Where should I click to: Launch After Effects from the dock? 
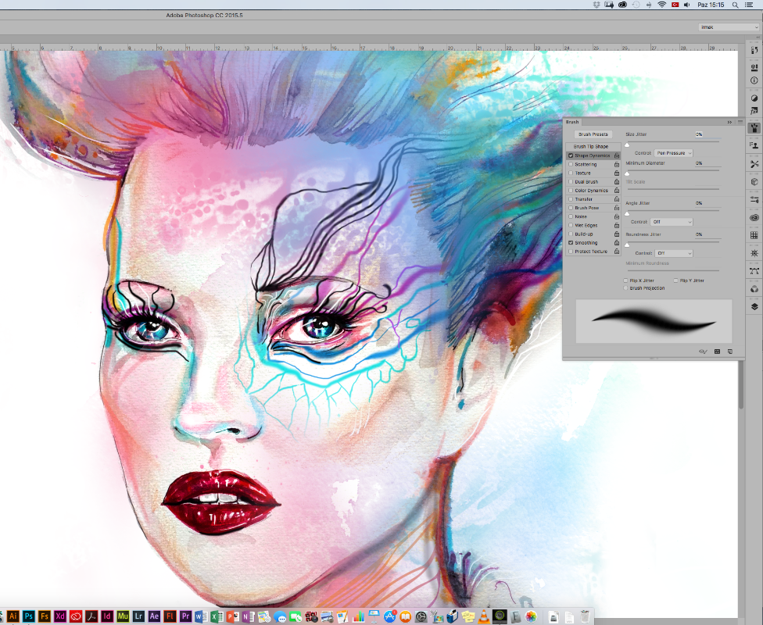click(154, 616)
